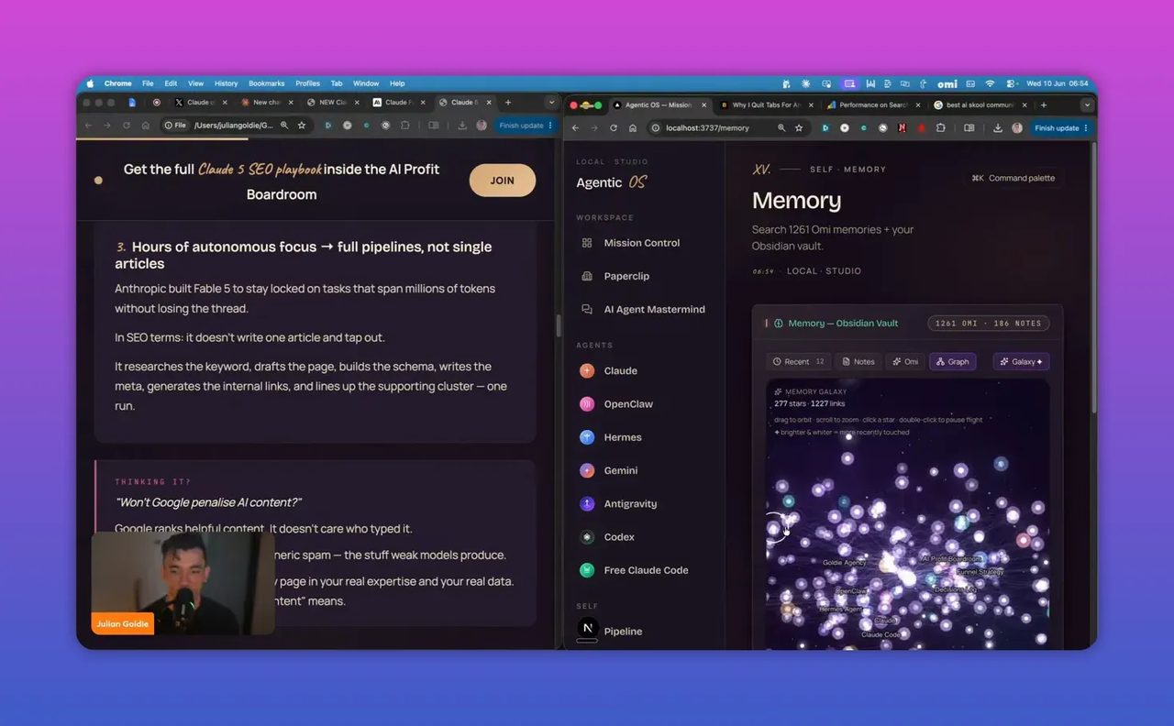Switch to the Recent memories tab
The width and height of the screenshot is (1174, 726).
pyautogui.click(x=798, y=362)
